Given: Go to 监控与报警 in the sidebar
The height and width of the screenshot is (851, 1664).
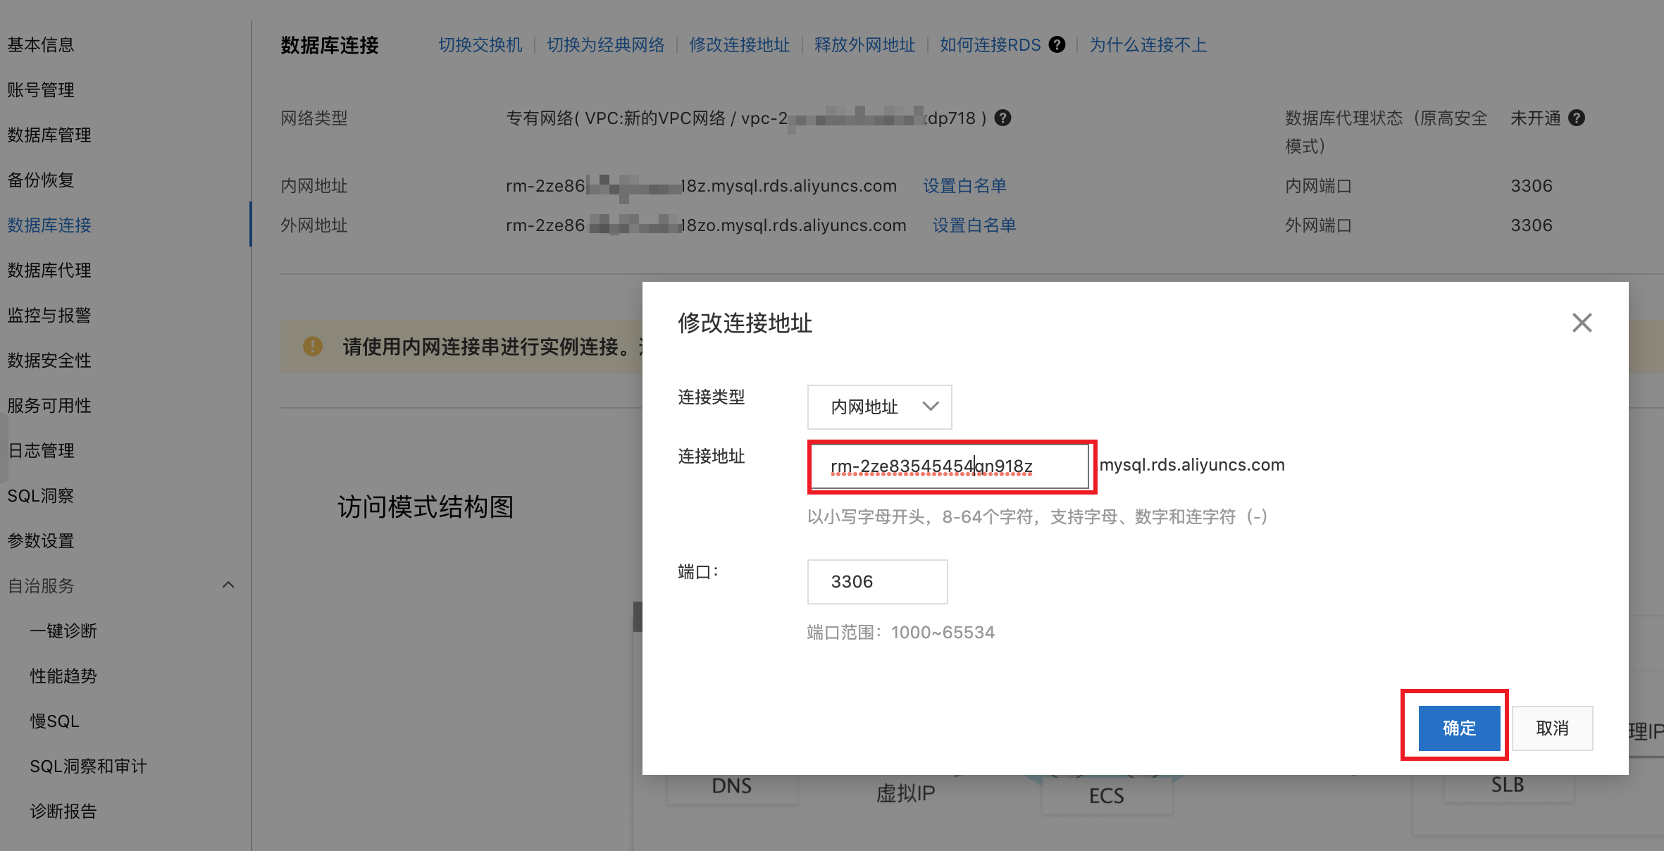Looking at the screenshot, I should [49, 315].
